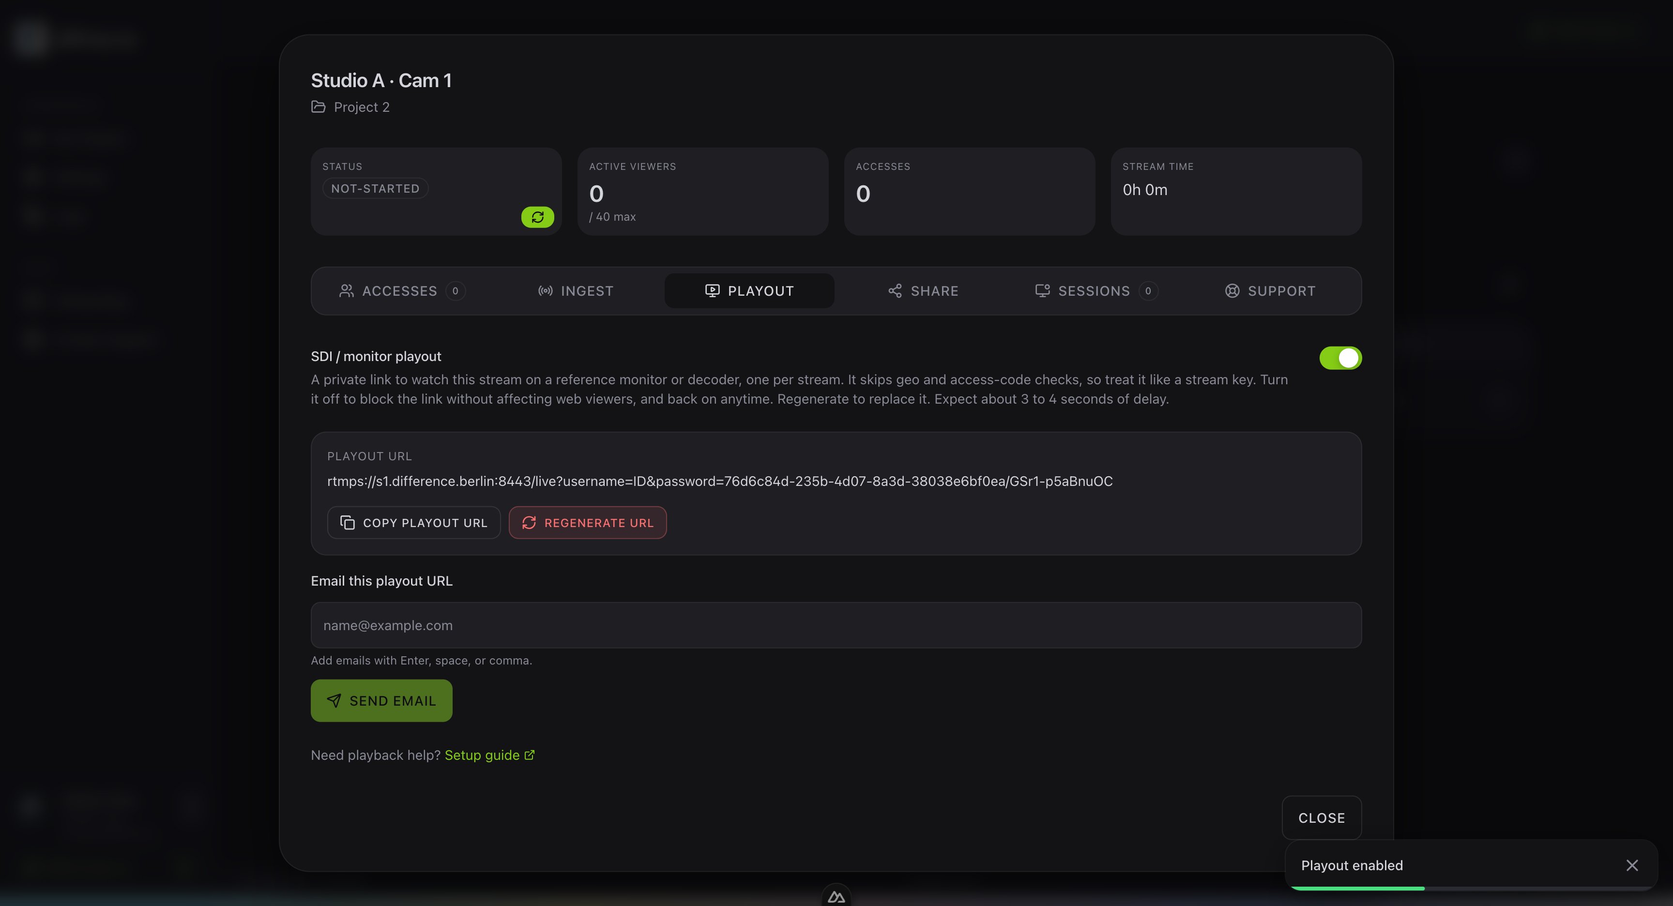Click the external link icon beside Setup guide
The image size is (1673, 906).
point(529,755)
